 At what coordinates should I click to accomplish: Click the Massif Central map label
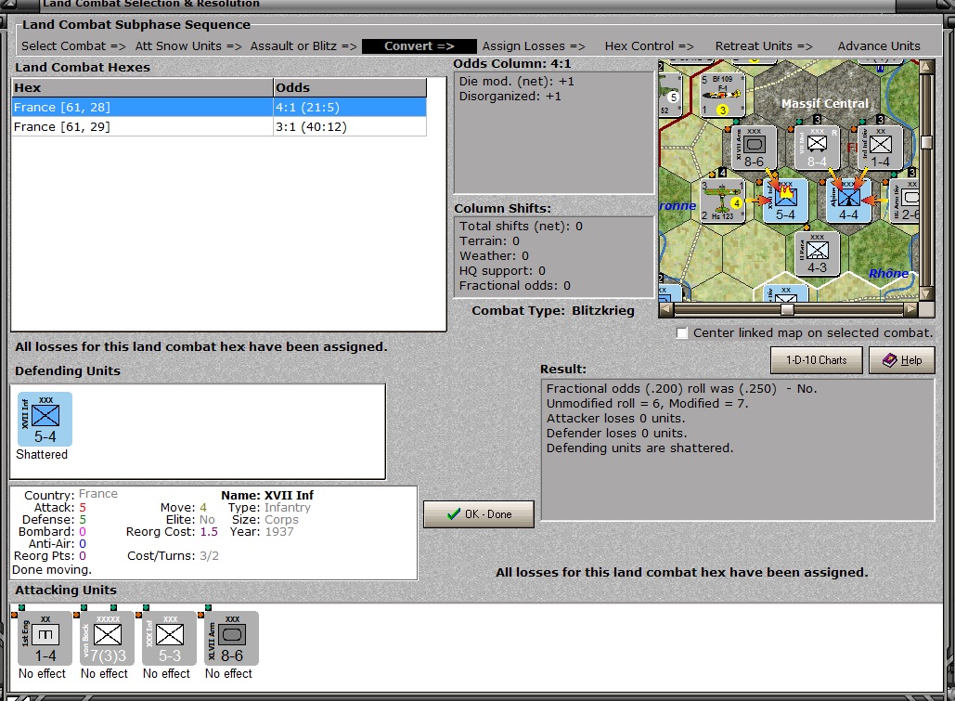(x=825, y=104)
